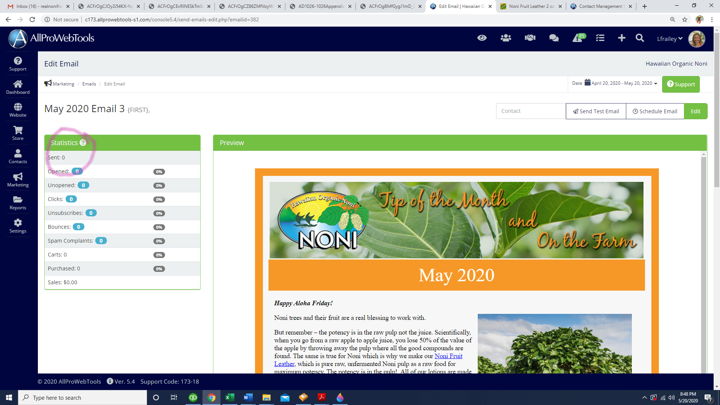Click the green Support button

pyautogui.click(x=681, y=84)
